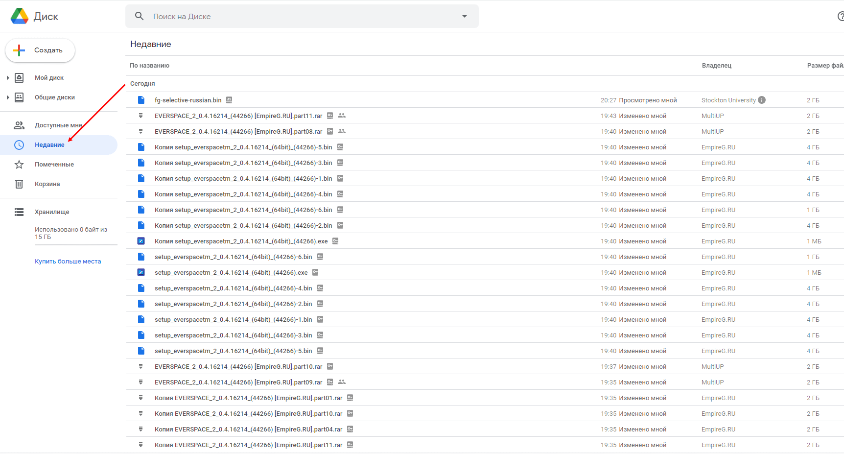The width and height of the screenshot is (844, 454).
Task: Click the storage usage progress bar
Action: click(76, 244)
